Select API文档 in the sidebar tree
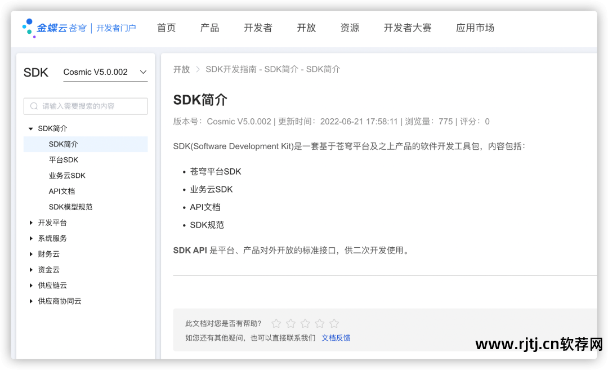This screenshot has width=608, height=370. 62,191
